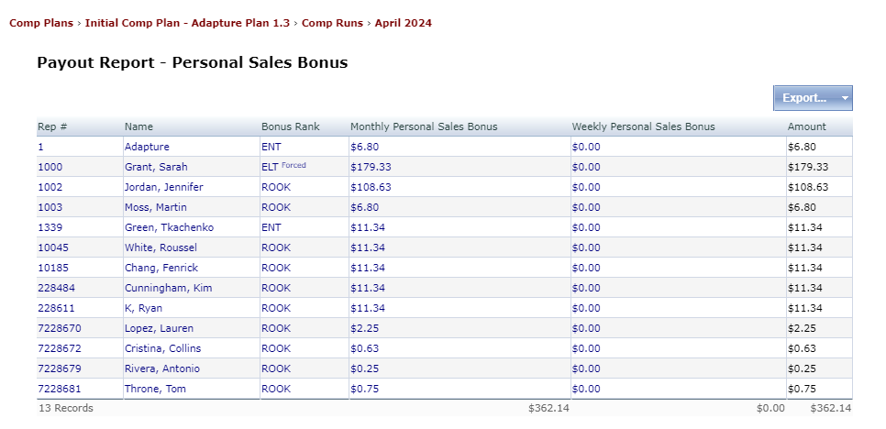Open Initial Comp Plan - Adapture Plan 1.3 breadcrumb
Viewport: 886px width, 429px height.
(x=189, y=23)
